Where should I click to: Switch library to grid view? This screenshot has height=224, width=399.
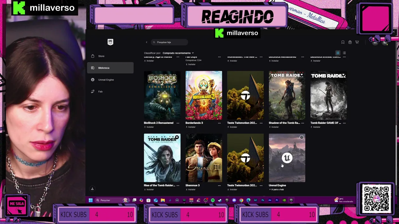point(338,53)
